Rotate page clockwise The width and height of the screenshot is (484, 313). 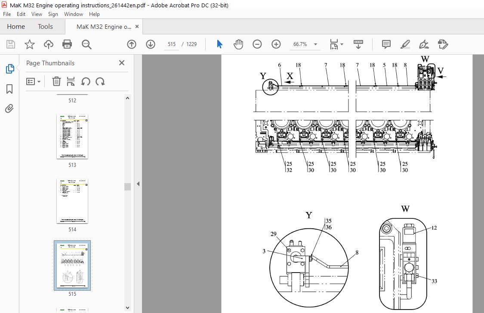click(100, 81)
